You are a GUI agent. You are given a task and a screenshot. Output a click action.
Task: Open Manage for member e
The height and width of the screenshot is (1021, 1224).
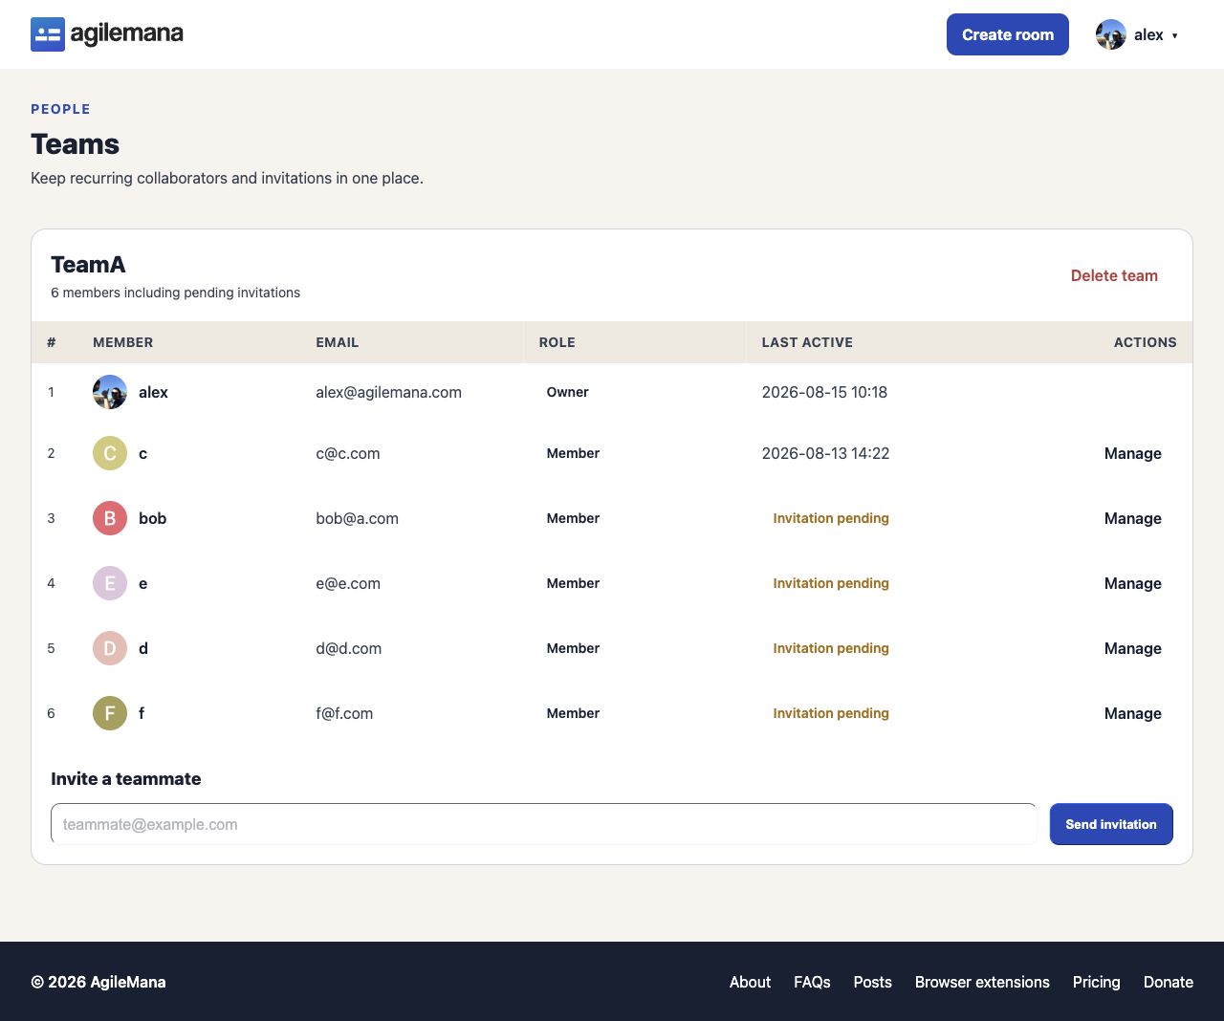(1133, 583)
